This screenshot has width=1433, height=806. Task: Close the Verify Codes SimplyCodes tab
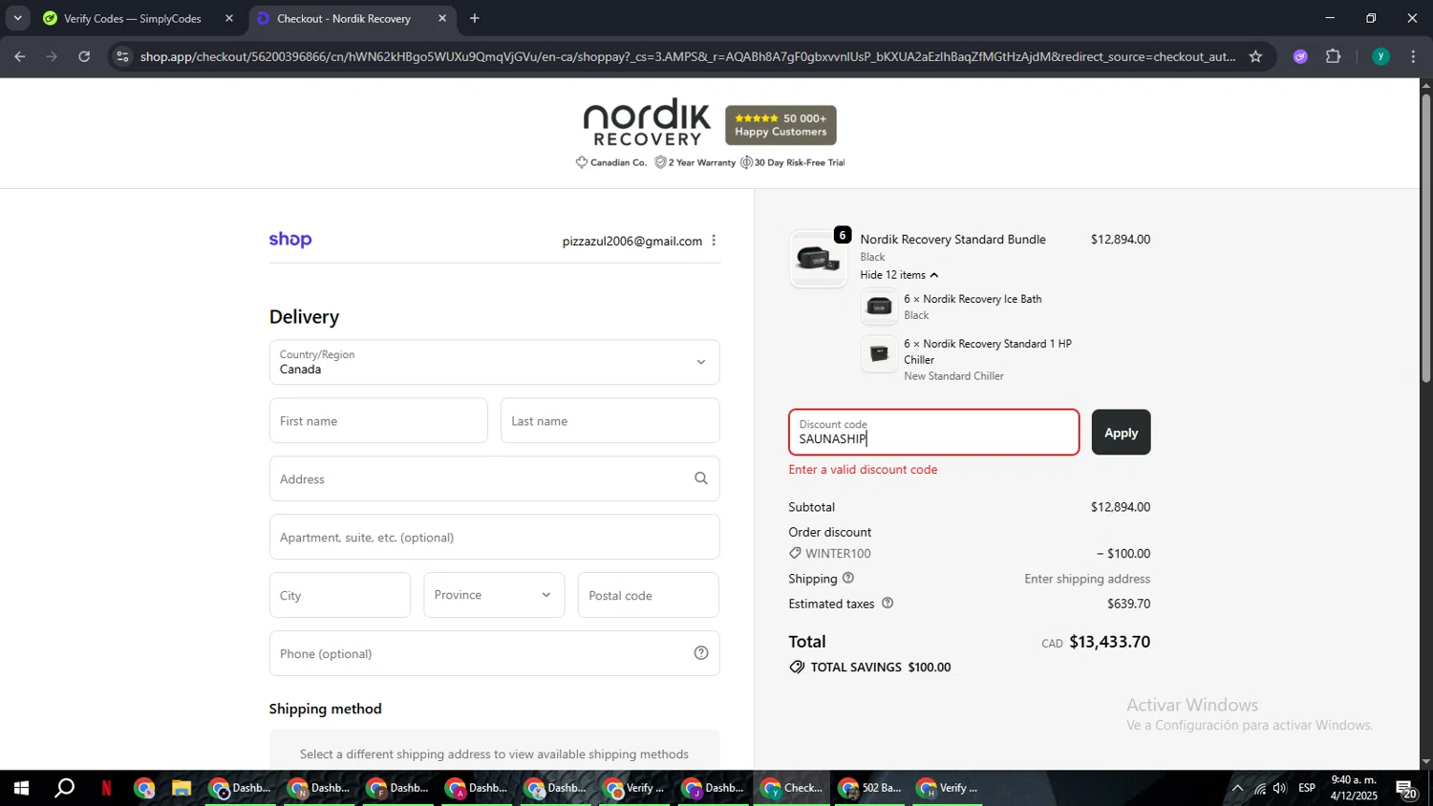pos(229,18)
